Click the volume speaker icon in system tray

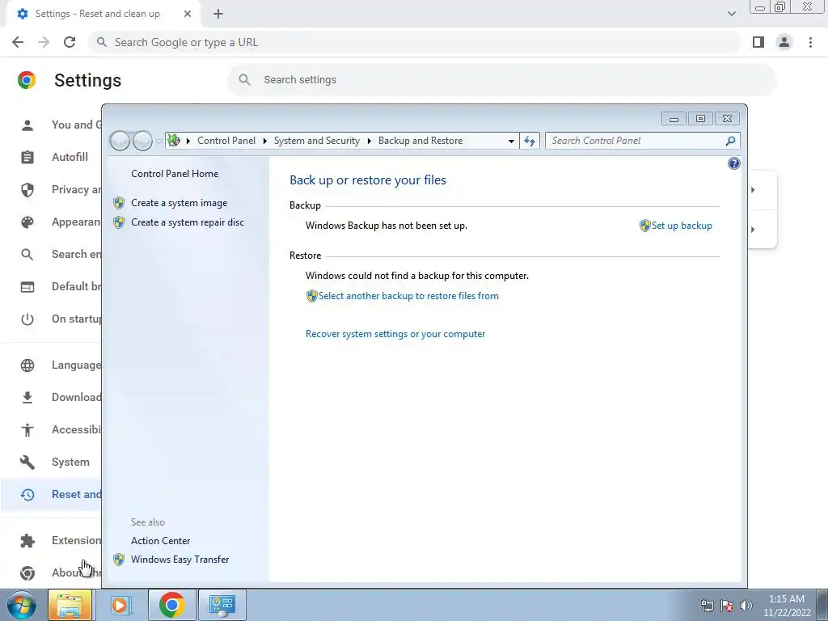click(x=746, y=606)
